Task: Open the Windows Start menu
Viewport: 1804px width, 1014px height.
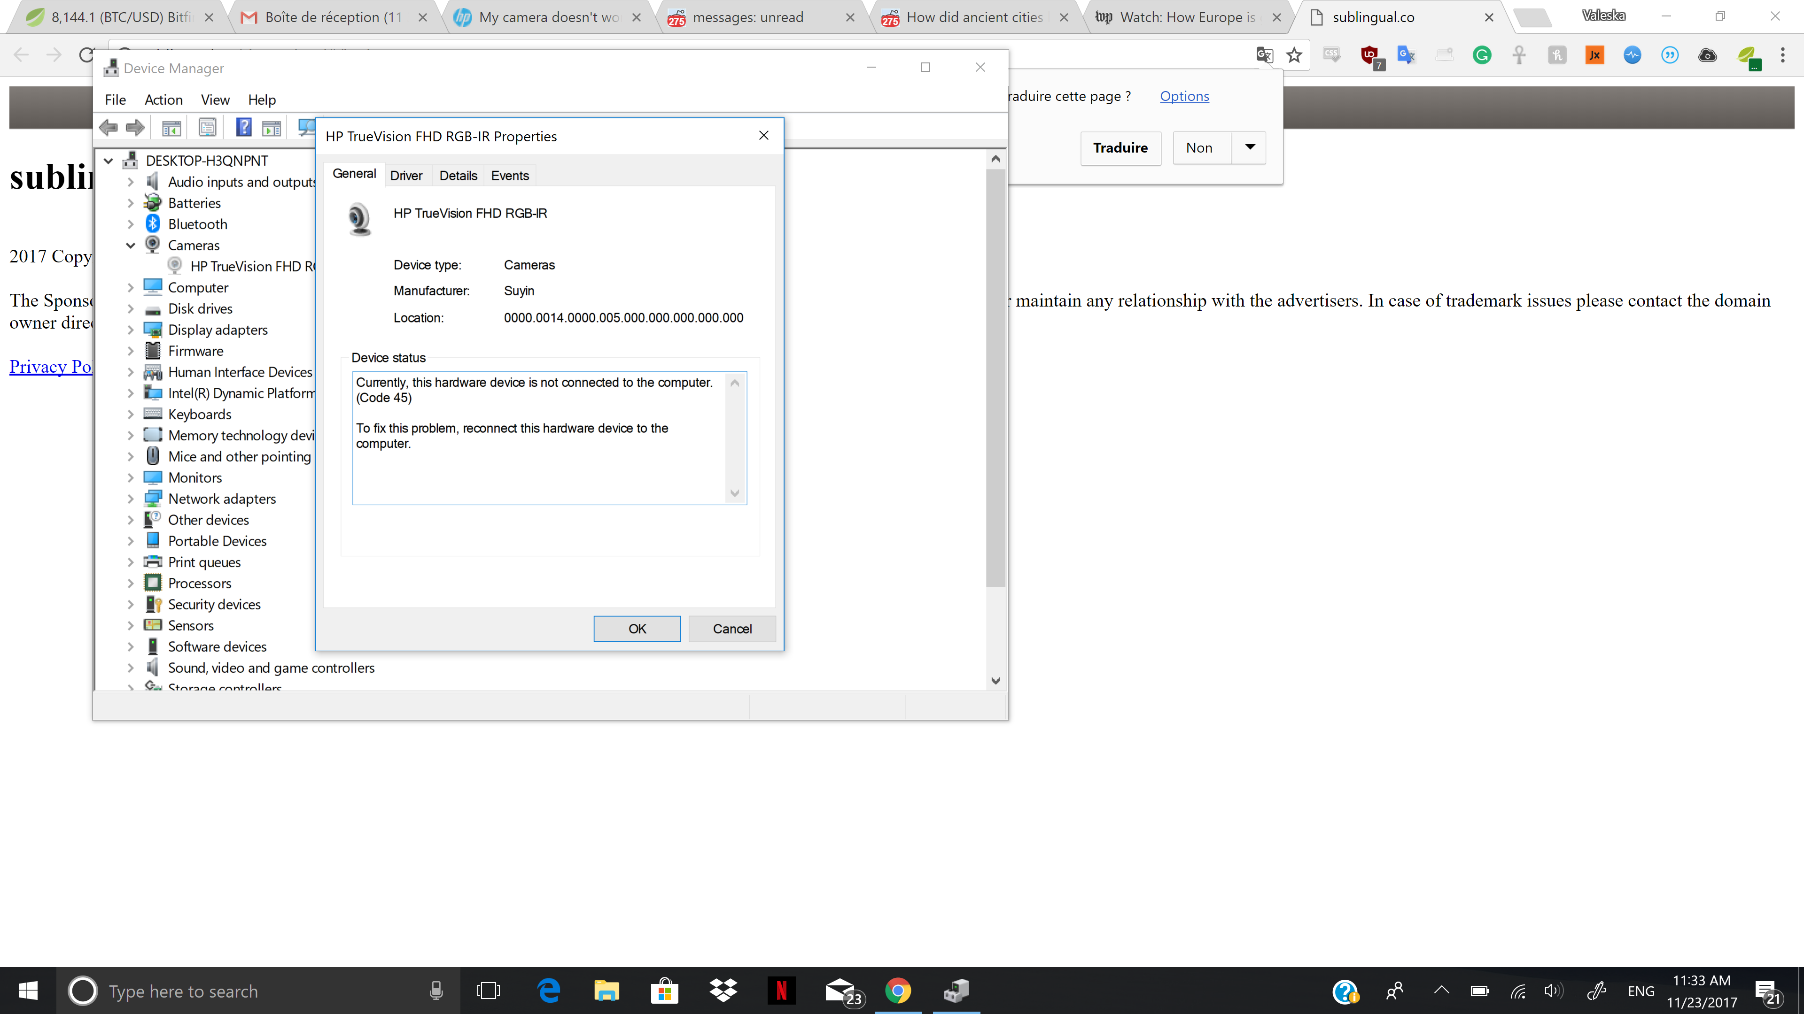Action: [x=28, y=991]
